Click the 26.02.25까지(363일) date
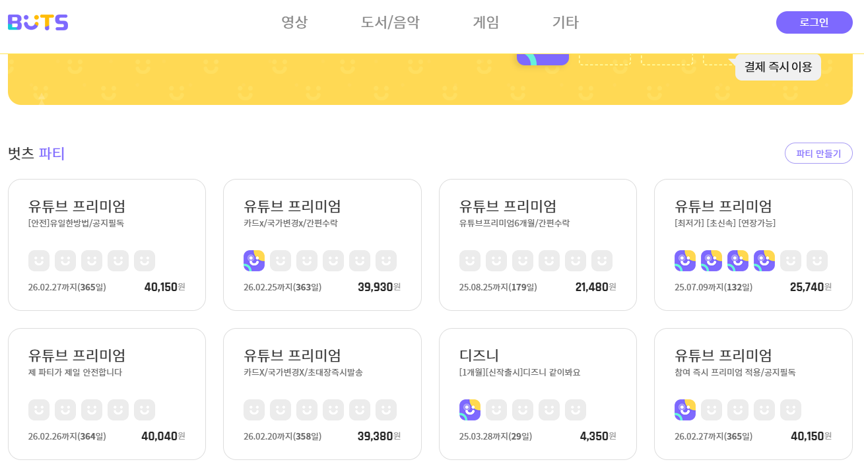 coord(282,287)
